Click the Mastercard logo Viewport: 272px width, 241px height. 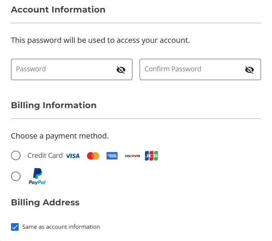point(93,156)
